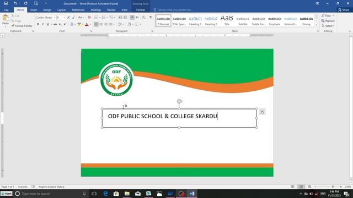Apply the Subtitle style

click(x=243, y=21)
